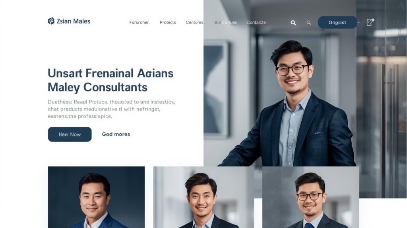Click the bold magnifier search icon
Screen dimensions: 407x228
click(293, 23)
